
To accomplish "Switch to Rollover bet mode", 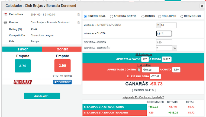I will (x=159, y=16).
